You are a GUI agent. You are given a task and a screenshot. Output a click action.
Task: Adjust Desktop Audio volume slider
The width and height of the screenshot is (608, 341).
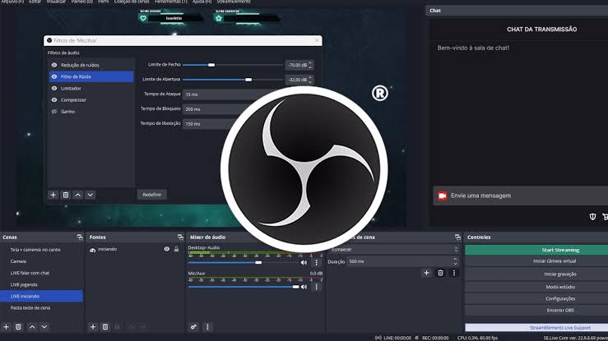point(244,262)
